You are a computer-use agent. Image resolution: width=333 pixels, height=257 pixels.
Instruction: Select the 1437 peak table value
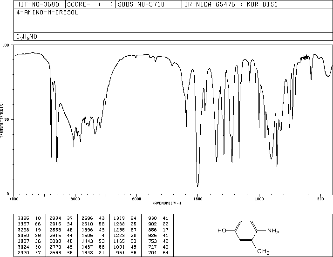tap(87, 247)
